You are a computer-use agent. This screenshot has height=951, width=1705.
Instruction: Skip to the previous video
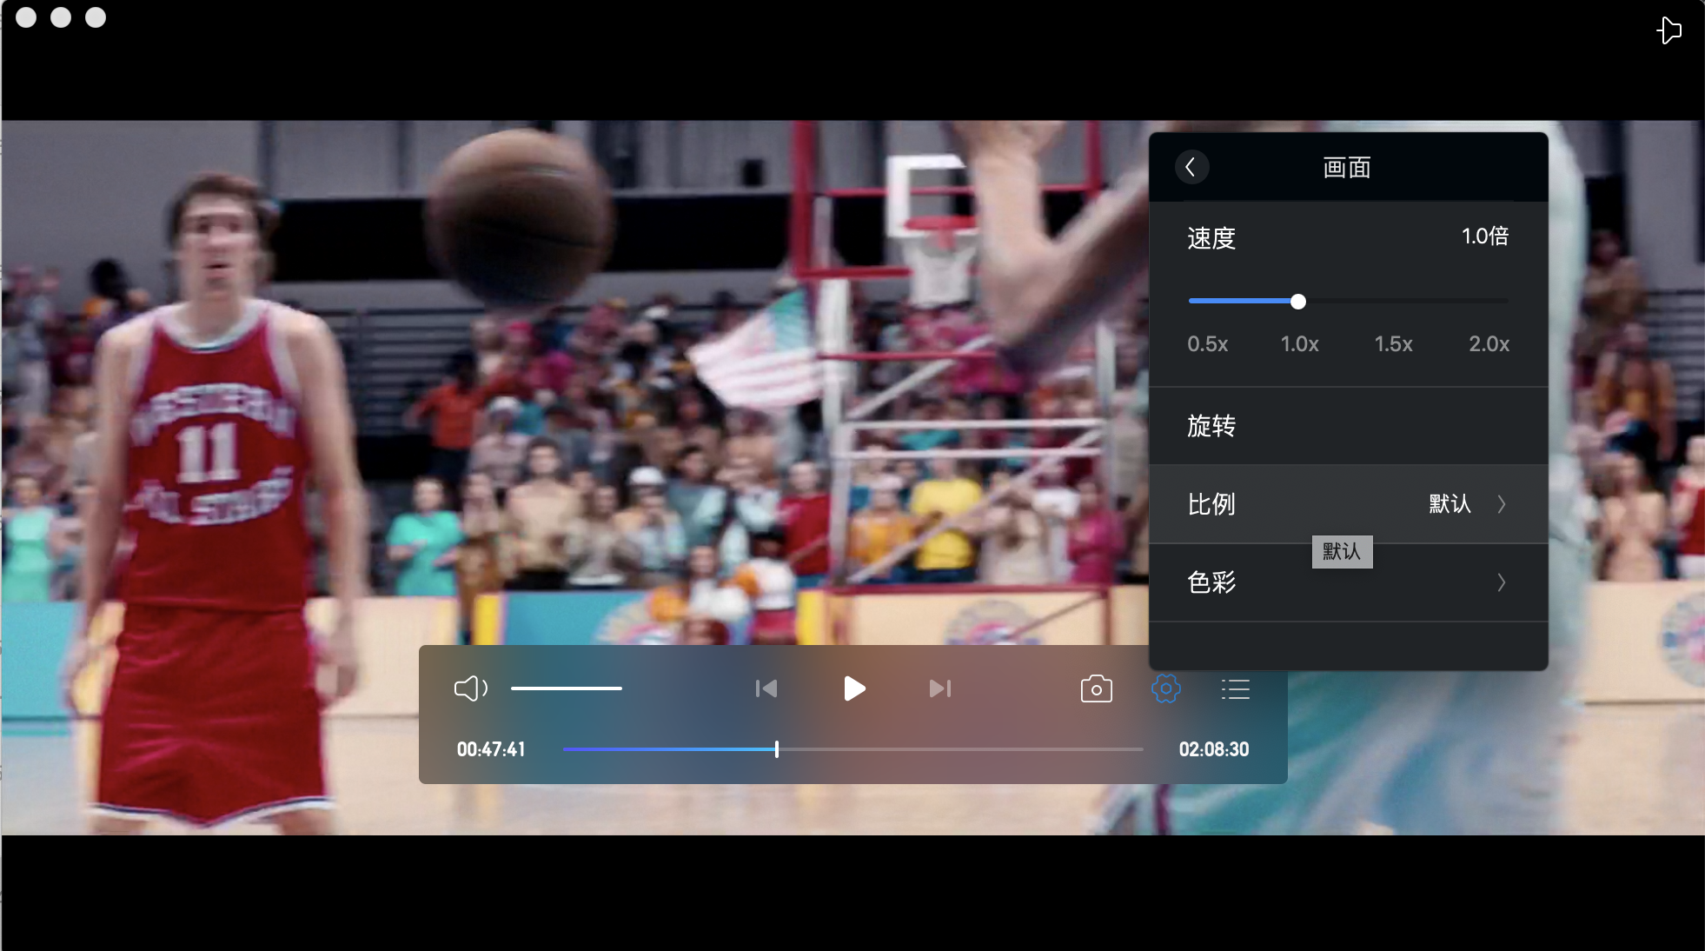(766, 689)
